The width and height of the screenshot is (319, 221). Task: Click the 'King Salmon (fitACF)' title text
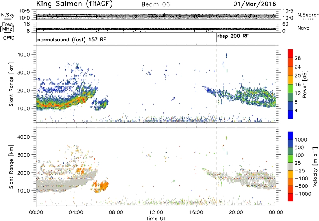point(74,4)
